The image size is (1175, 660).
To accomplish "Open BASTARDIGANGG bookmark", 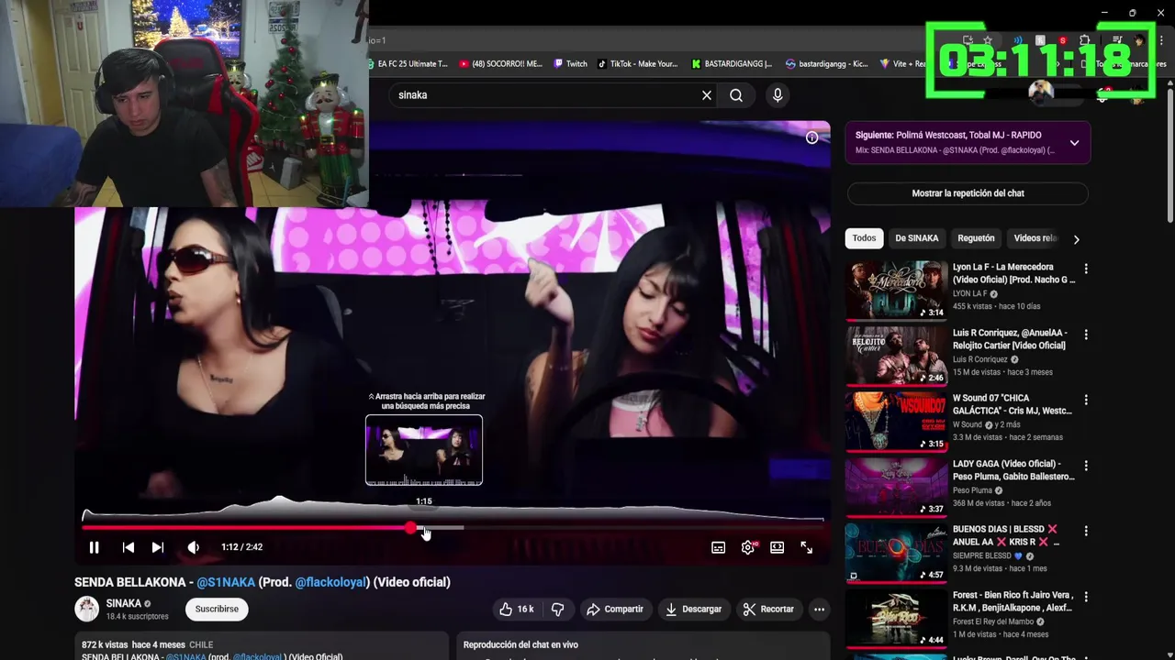I will point(732,64).
